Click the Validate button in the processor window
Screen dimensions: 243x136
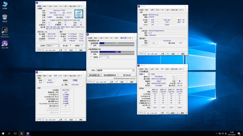71,50
